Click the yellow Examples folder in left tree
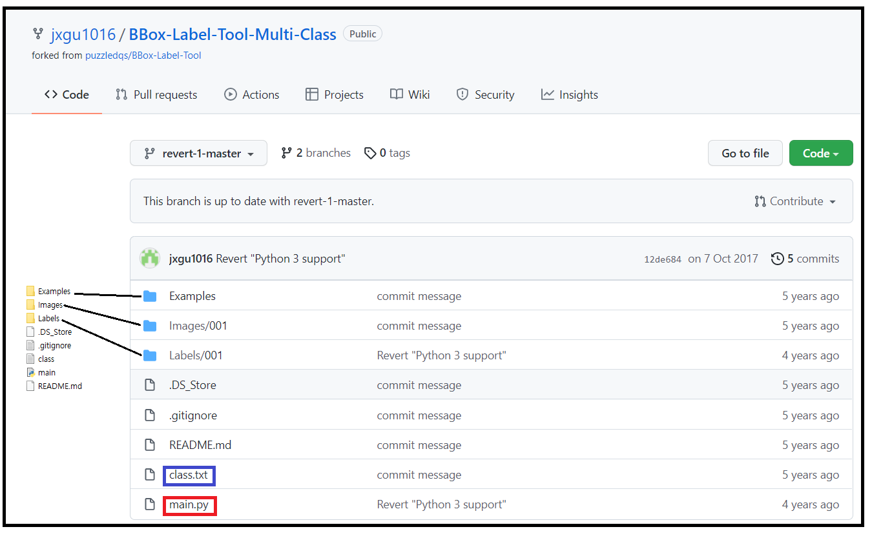Image resolution: width=872 pixels, height=538 pixels. click(x=30, y=292)
